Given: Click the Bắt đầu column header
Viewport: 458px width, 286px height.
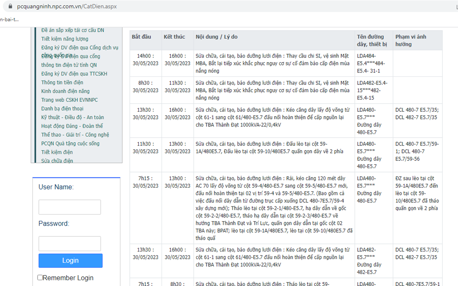Looking at the screenshot, I should [x=143, y=37].
